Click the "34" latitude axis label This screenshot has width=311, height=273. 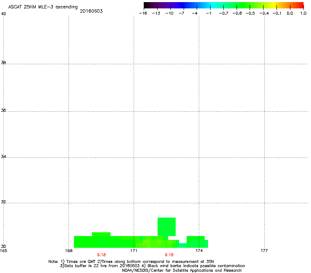(3, 157)
